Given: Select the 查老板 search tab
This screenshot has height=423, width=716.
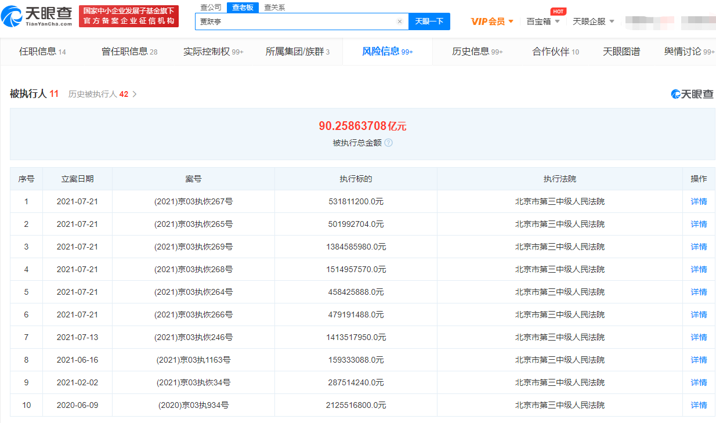Looking at the screenshot, I should tap(243, 8).
